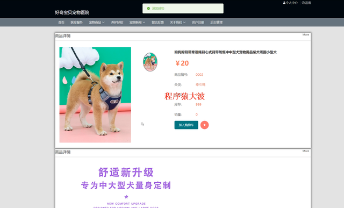Click More link in first 商品详情 header

306,34
